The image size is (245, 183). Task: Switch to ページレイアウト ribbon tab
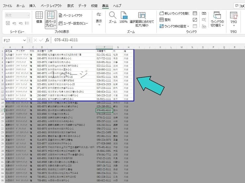click(51, 6)
